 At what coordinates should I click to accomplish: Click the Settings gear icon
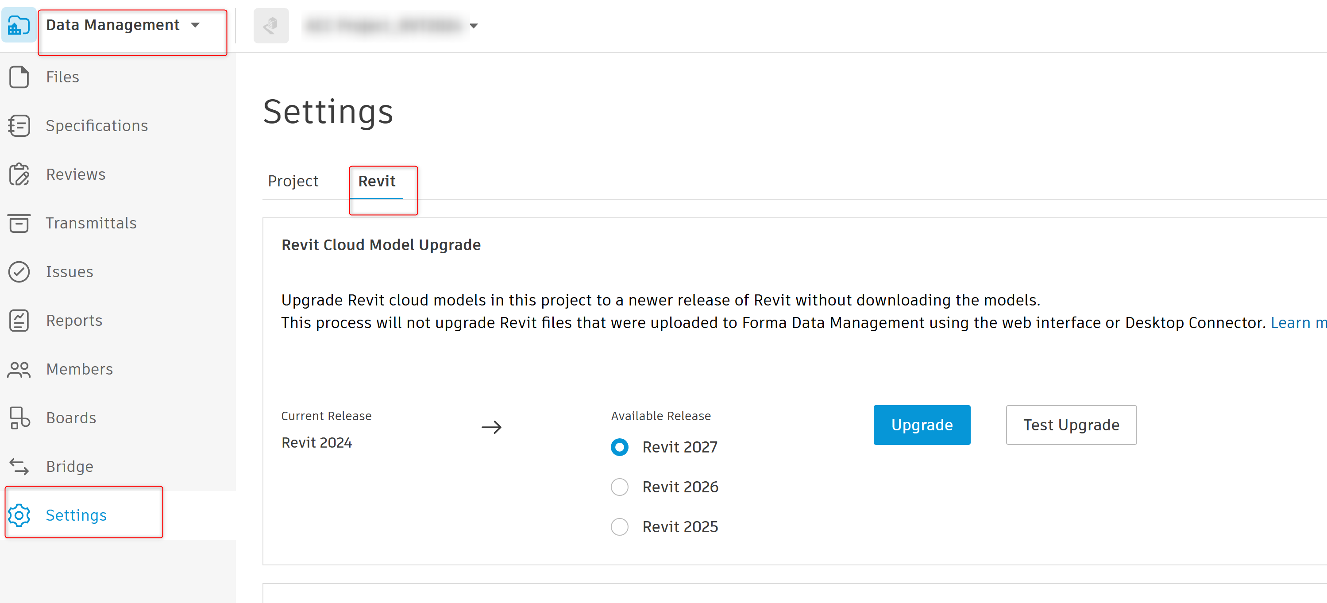point(19,515)
